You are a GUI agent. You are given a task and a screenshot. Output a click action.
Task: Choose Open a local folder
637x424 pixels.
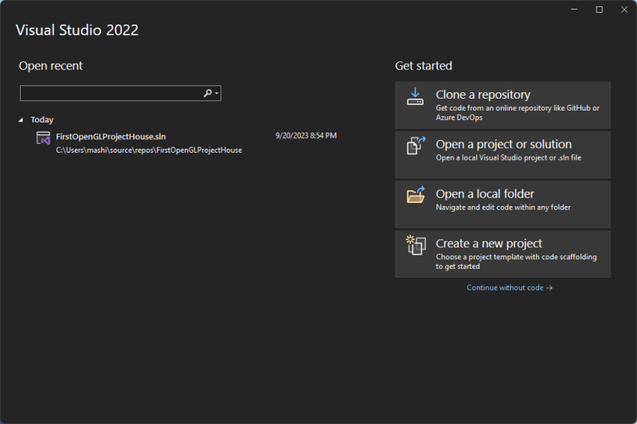coord(502,204)
